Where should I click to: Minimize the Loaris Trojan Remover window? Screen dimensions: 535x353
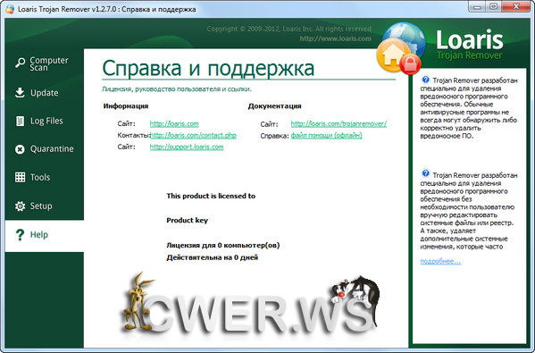(477, 7)
